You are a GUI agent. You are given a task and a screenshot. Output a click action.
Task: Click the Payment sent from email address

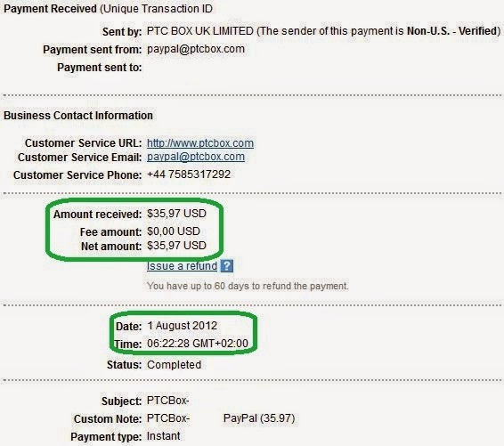tap(196, 49)
